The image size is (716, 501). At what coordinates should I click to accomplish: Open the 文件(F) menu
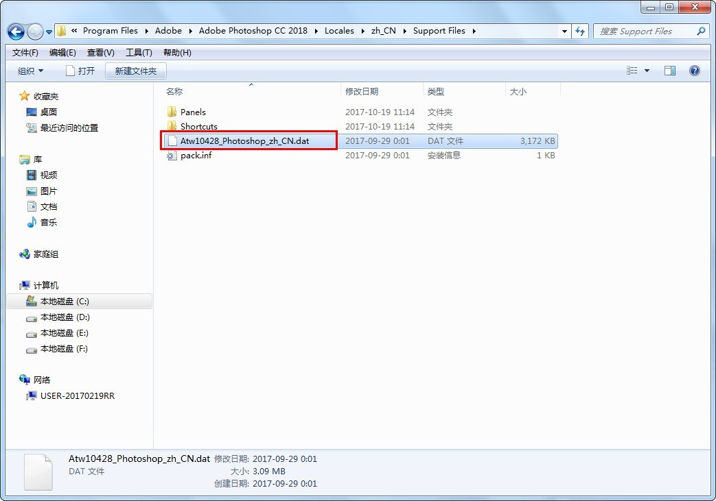[25, 52]
